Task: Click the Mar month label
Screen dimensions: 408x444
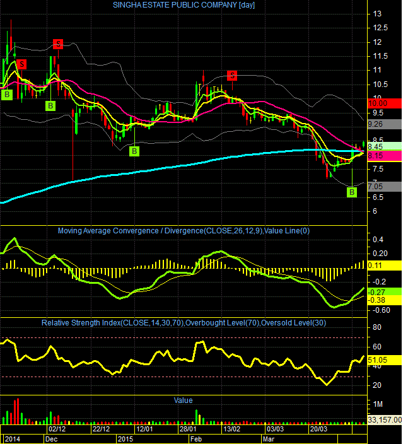Action: (x=269, y=439)
